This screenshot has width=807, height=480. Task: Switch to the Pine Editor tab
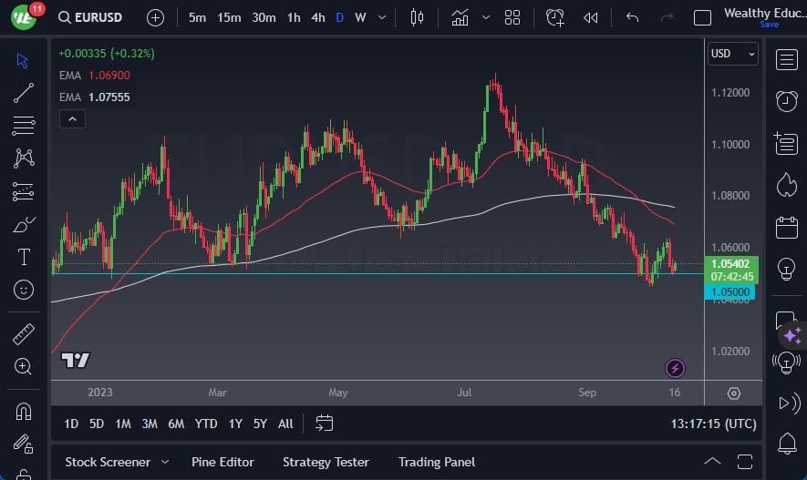pos(222,462)
